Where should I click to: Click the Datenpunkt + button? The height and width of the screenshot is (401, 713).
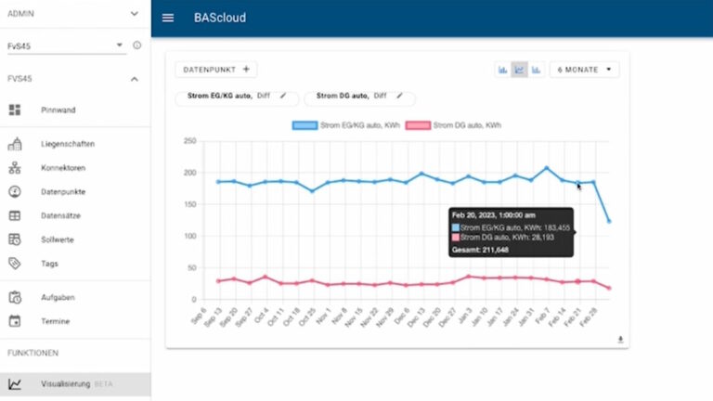216,69
